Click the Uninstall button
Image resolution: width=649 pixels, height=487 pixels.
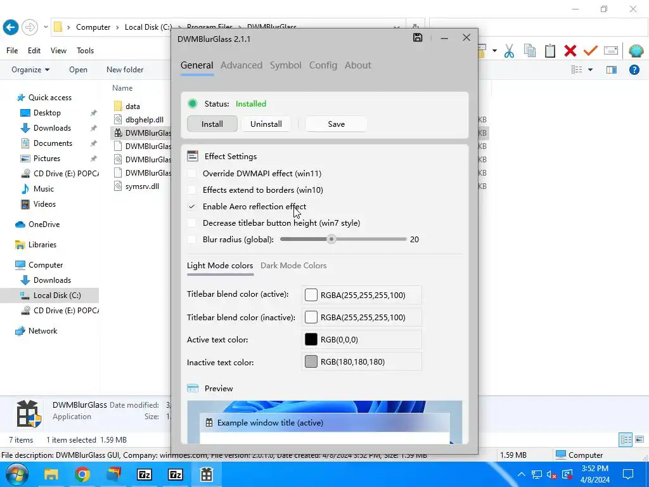pos(266,124)
